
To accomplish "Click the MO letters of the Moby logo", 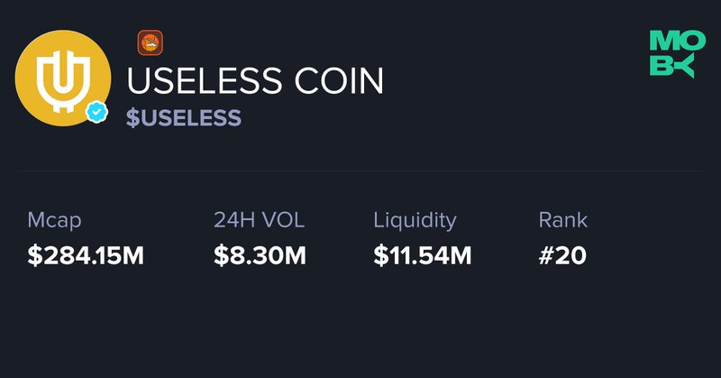I will 678,41.
